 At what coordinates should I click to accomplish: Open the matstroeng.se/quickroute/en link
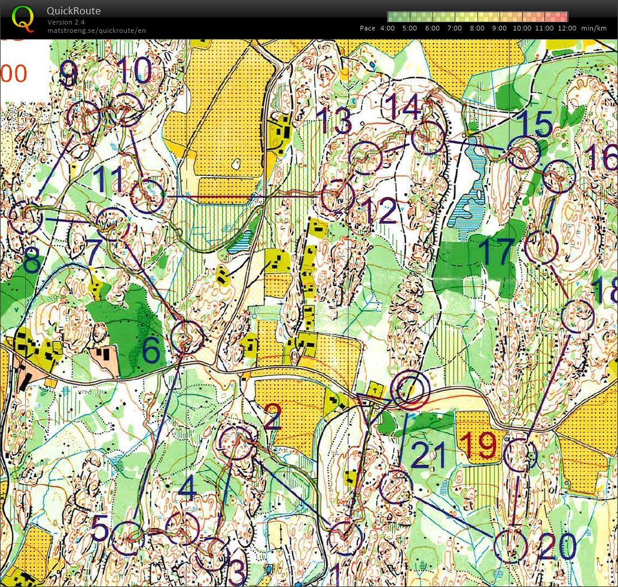coord(96,31)
